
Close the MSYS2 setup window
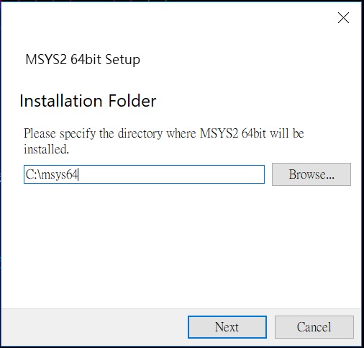pos(343,18)
